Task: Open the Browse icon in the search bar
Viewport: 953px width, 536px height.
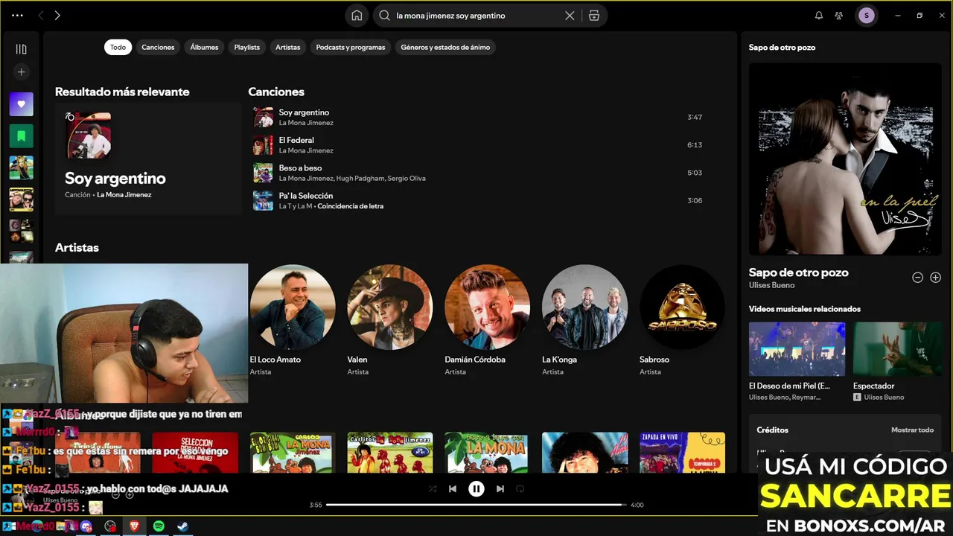Action: coord(594,16)
